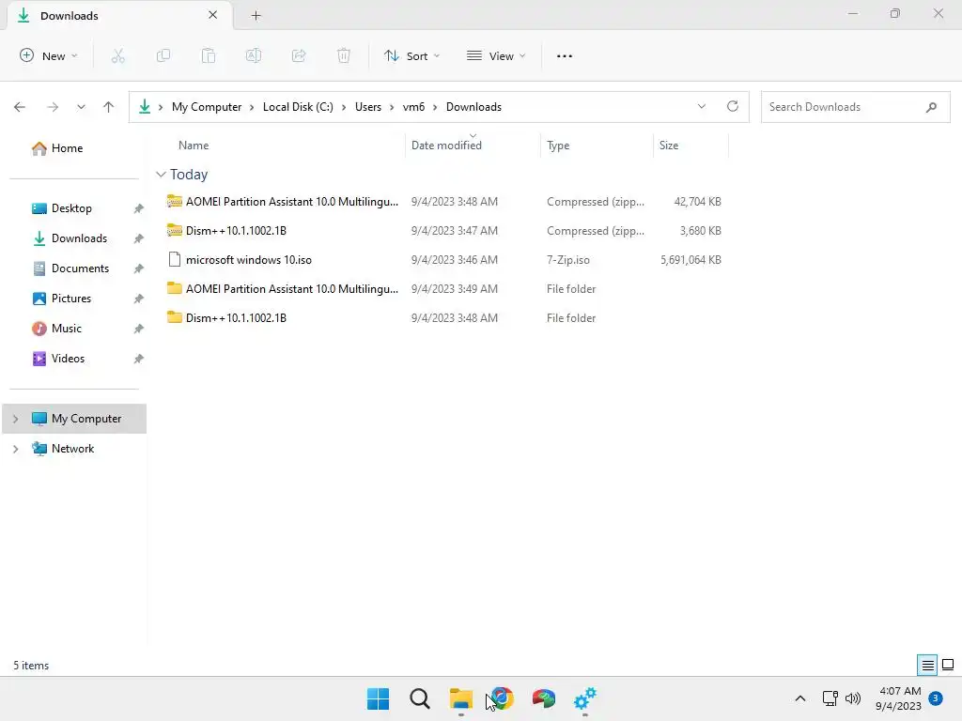This screenshot has height=721, width=962.
Task: Click the search magnifier icon in search box
Action: click(931, 107)
